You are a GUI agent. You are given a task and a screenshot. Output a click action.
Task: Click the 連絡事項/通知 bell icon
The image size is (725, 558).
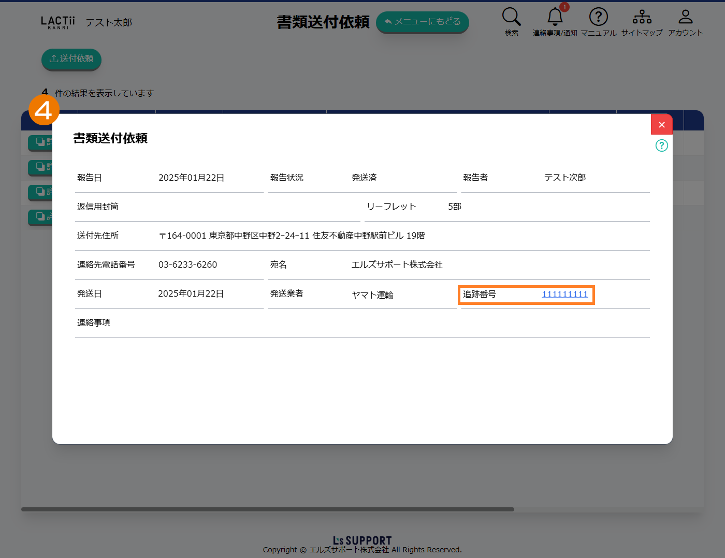pyautogui.click(x=555, y=18)
